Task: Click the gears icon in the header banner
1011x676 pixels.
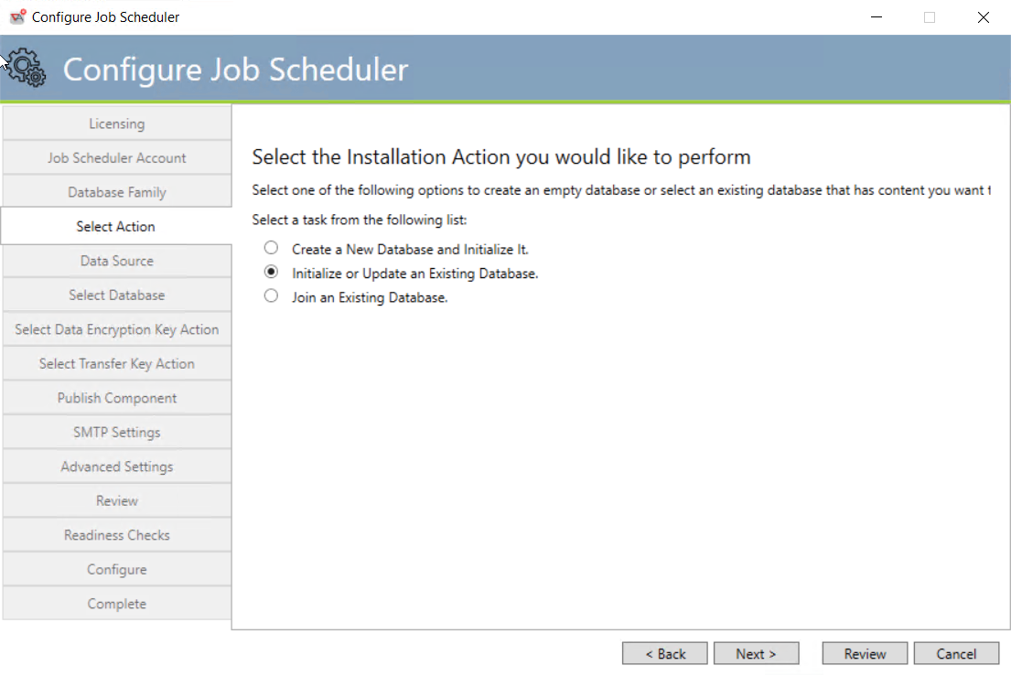Action: (27, 68)
